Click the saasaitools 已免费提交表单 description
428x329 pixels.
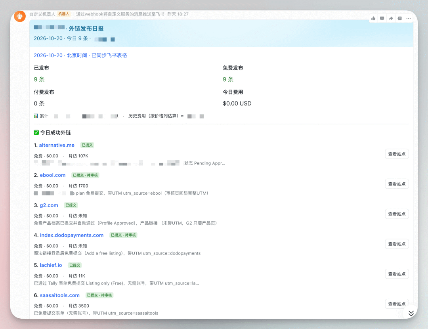tap(96, 313)
